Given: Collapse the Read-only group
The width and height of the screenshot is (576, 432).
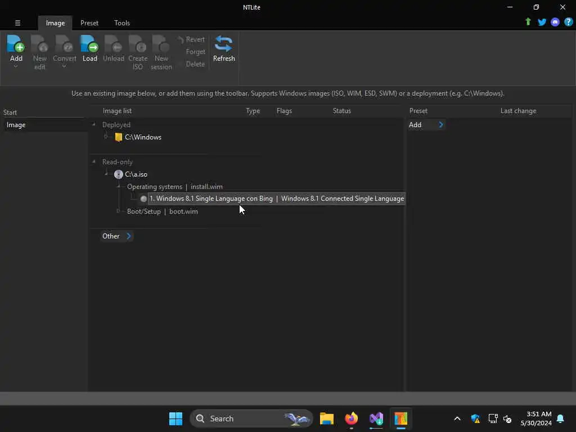Looking at the screenshot, I should tap(94, 161).
